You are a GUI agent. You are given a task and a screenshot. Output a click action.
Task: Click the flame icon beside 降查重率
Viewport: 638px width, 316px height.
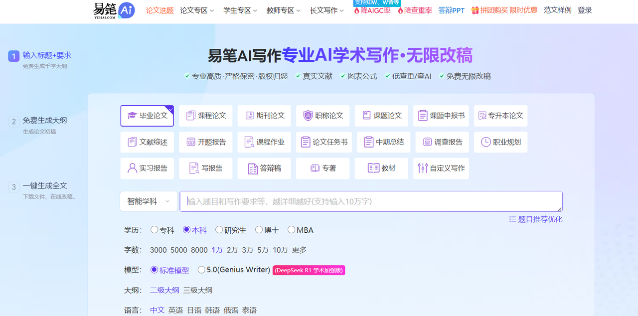point(400,10)
